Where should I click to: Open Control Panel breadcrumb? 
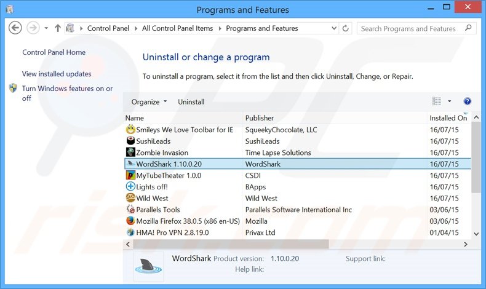[108, 28]
